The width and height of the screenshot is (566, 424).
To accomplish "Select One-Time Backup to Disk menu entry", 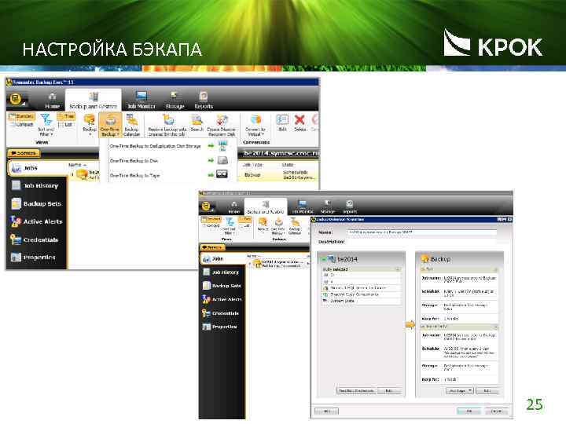I will click(168, 161).
